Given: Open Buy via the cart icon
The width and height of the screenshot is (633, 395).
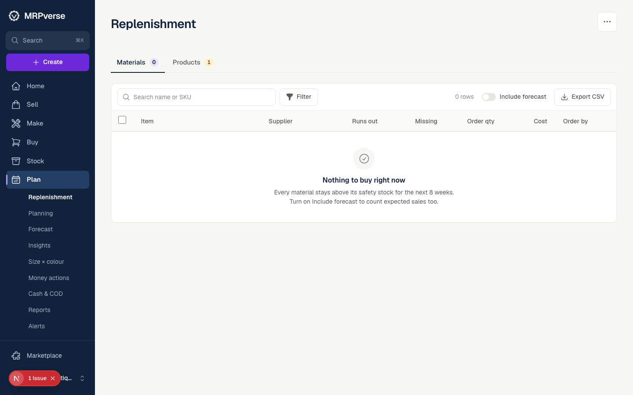Looking at the screenshot, I should (x=16, y=142).
